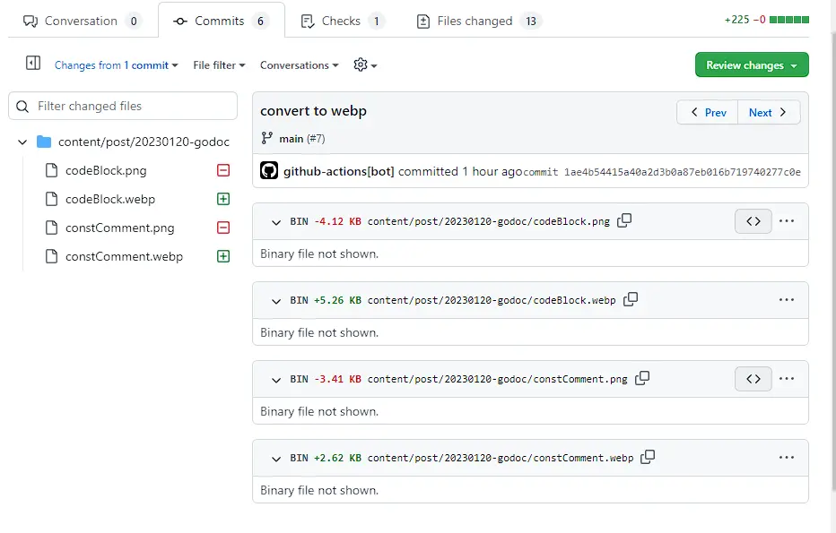This screenshot has width=836, height=533.
Task: Open the File filter dropdown
Action: 219,65
